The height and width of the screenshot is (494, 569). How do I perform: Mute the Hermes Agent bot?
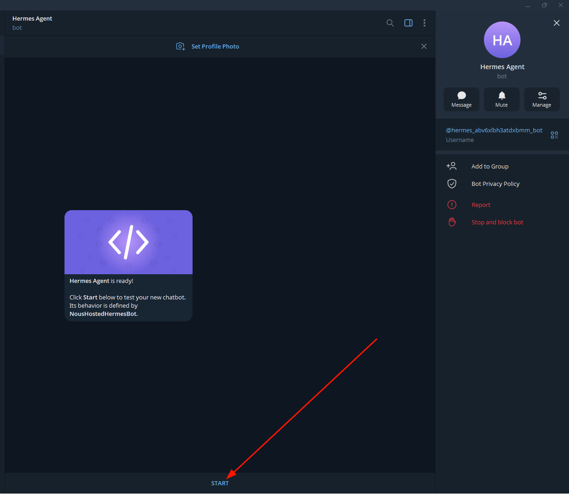[502, 99]
